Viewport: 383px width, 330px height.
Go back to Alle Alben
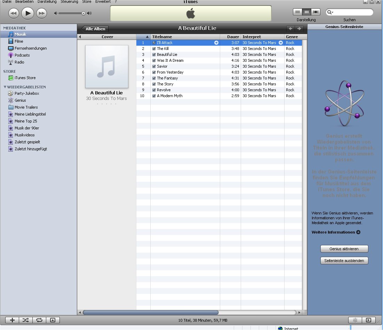coord(95,29)
